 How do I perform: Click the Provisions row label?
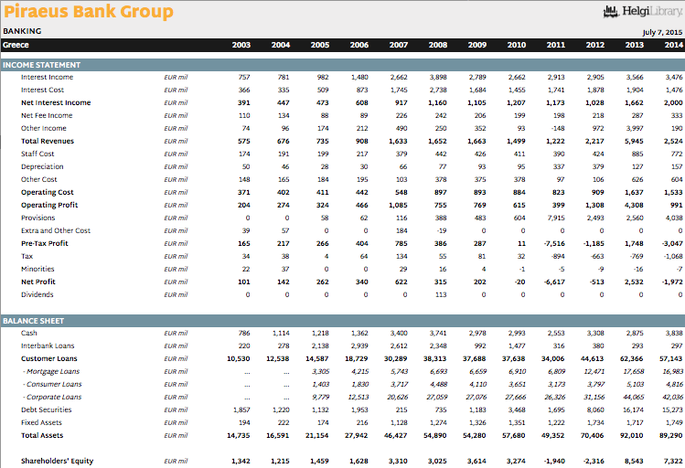point(38,218)
